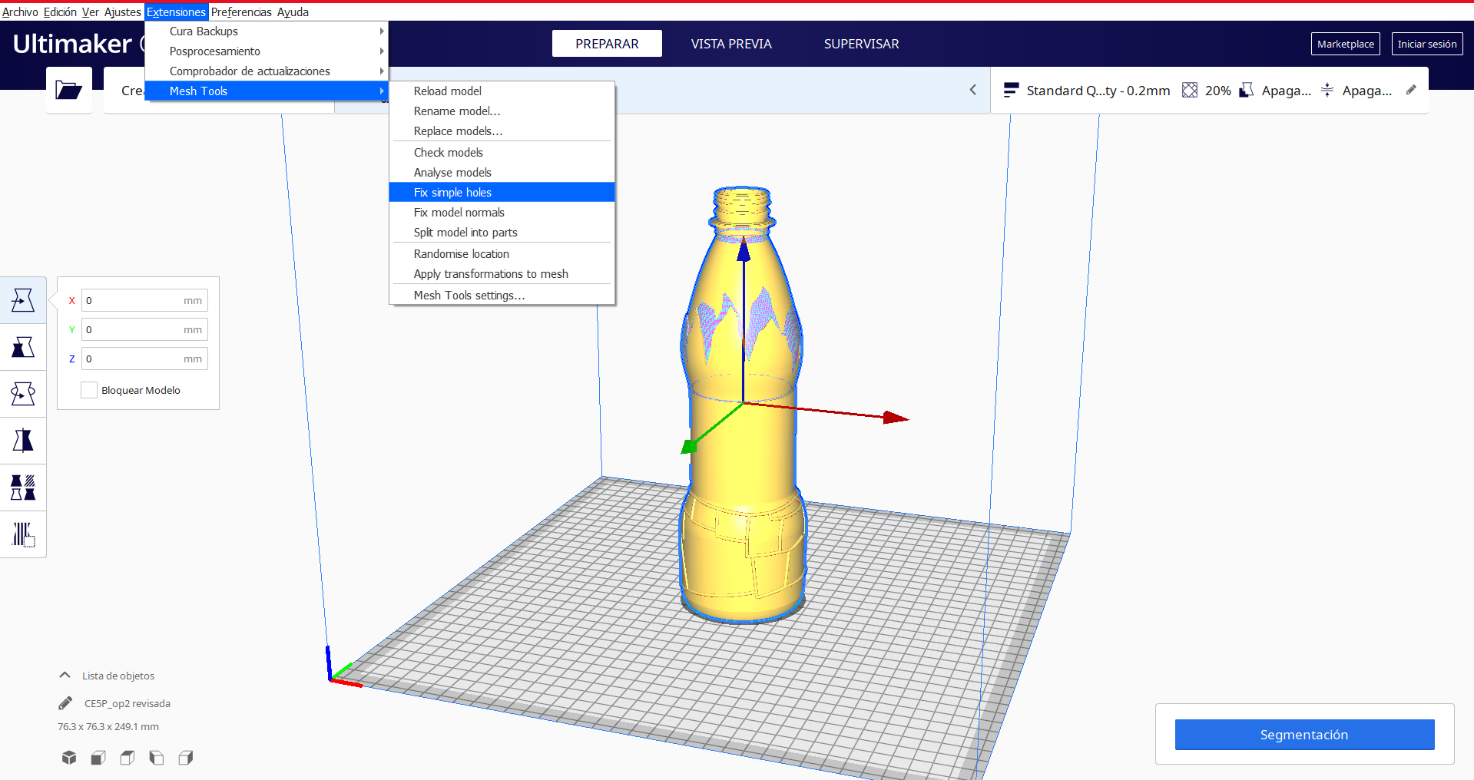Select the Move tool

(x=22, y=299)
